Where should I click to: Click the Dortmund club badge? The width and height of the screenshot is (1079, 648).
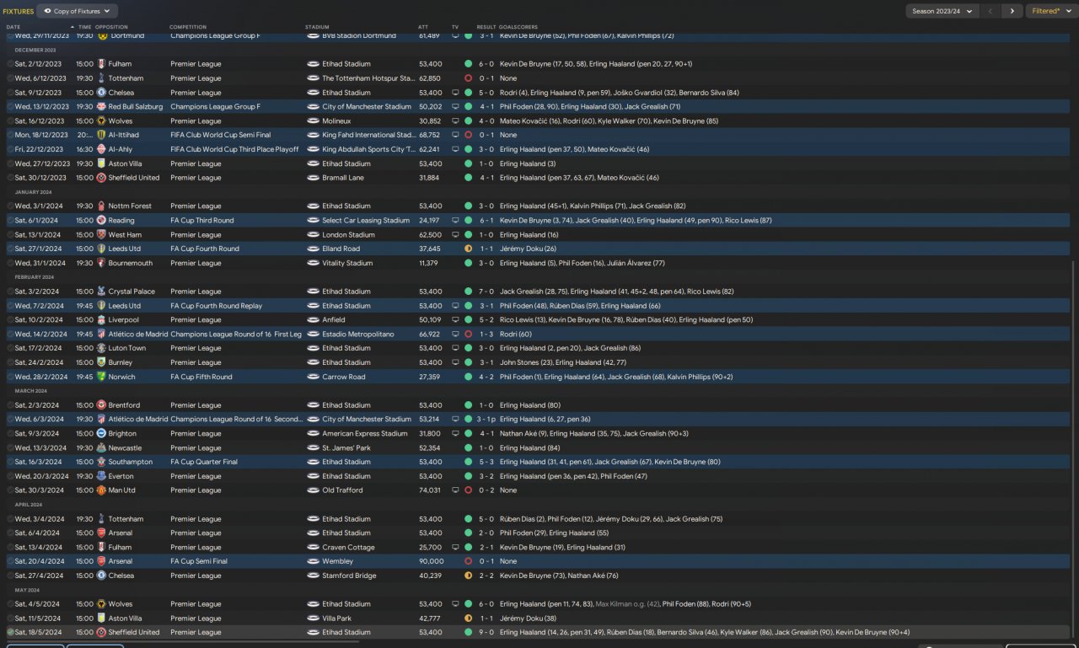102,36
